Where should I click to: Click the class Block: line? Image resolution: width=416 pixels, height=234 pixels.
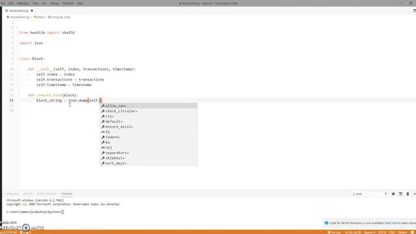(32, 58)
